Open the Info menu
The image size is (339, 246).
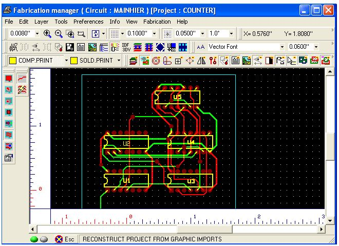(x=115, y=22)
